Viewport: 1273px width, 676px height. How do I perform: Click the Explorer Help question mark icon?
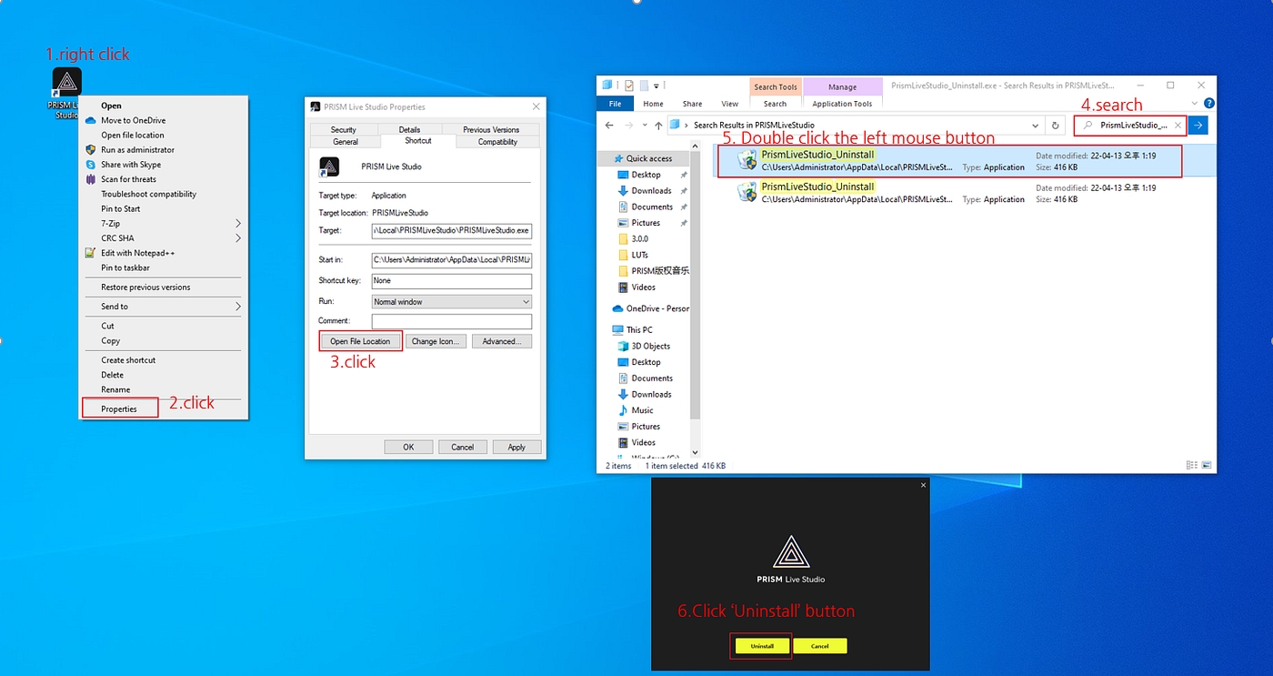tap(1208, 104)
